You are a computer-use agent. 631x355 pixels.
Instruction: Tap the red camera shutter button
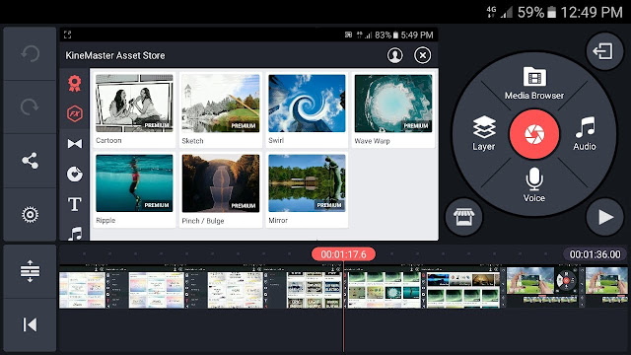tap(534, 134)
